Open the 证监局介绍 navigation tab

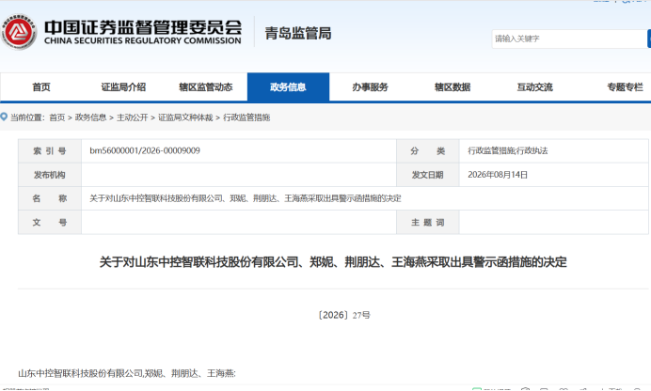tap(123, 87)
